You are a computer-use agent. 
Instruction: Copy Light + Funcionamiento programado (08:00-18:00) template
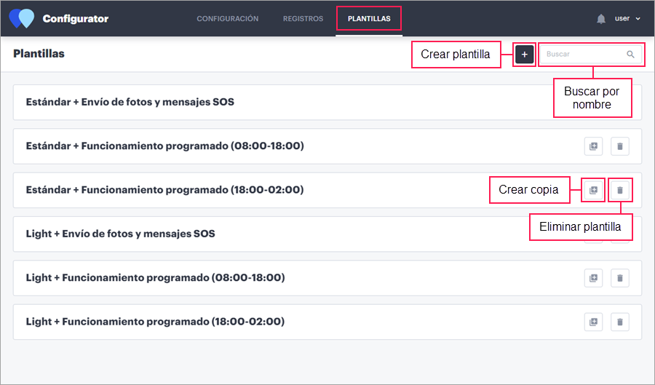coord(594,278)
